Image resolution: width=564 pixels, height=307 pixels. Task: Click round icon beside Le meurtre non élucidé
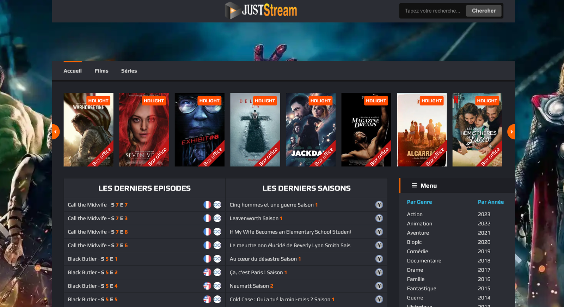coord(379,245)
